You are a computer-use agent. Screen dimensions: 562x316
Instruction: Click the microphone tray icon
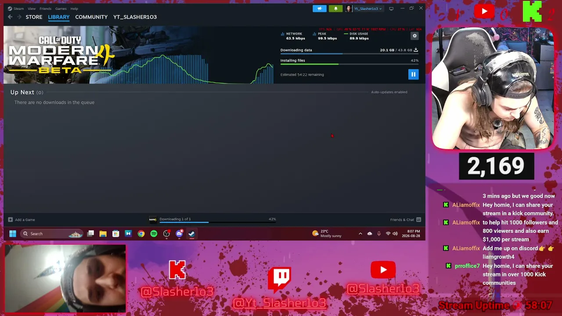(379, 233)
